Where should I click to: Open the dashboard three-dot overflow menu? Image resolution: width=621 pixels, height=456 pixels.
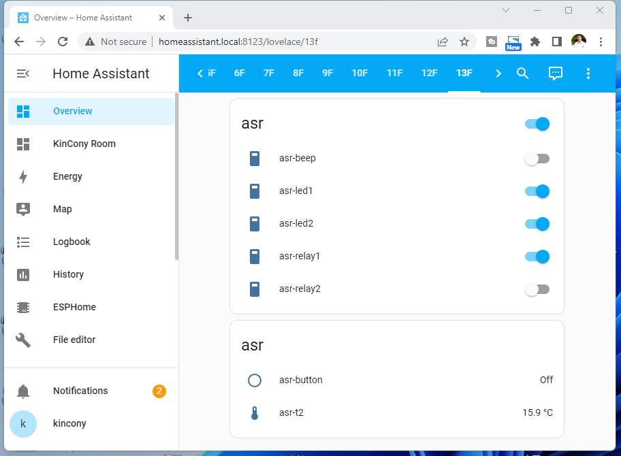(x=588, y=74)
